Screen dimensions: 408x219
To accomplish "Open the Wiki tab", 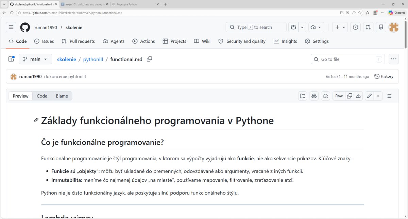I will tap(202, 41).
